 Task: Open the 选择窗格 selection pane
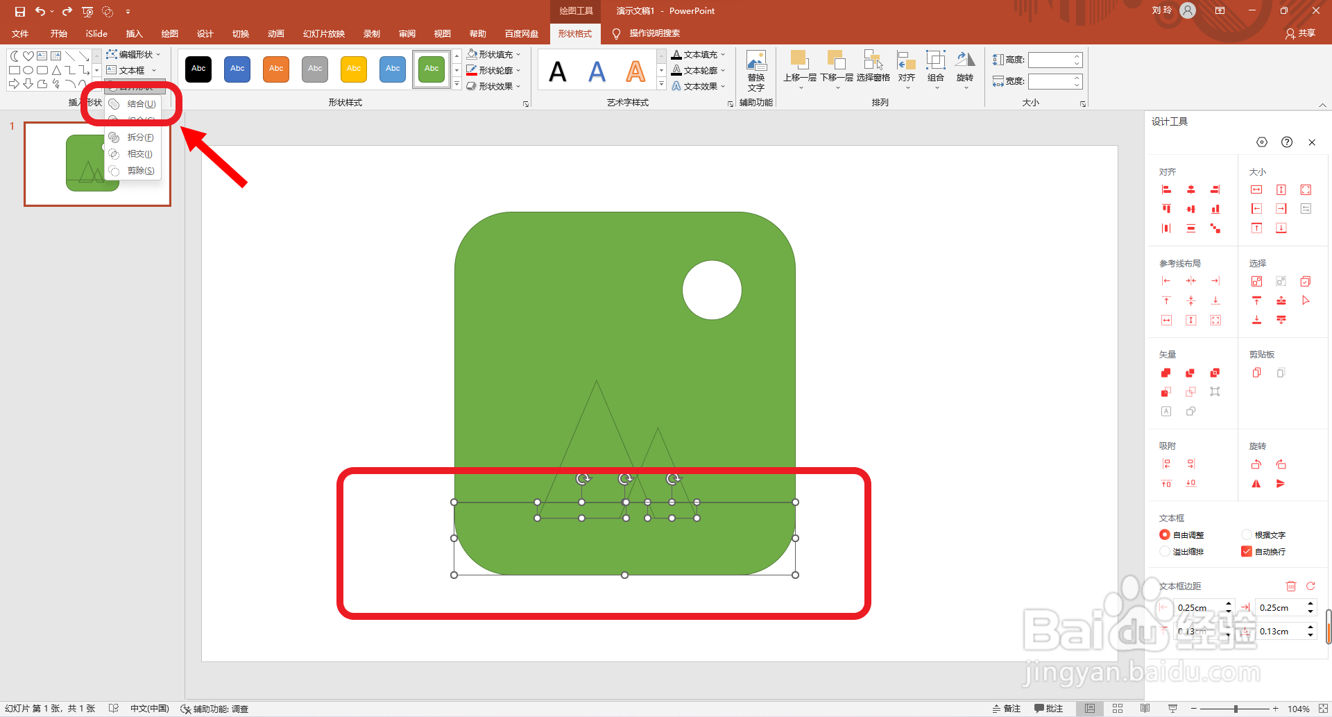[x=873, y=67]
